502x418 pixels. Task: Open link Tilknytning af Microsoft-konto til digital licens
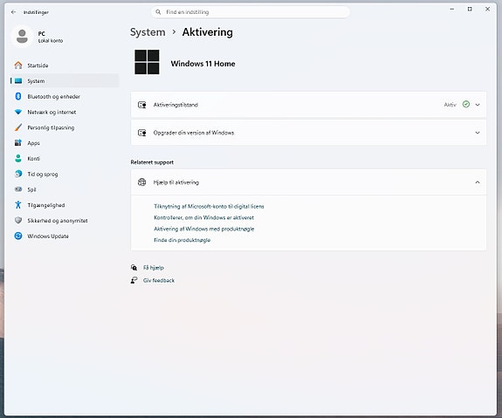coord(209,207)
